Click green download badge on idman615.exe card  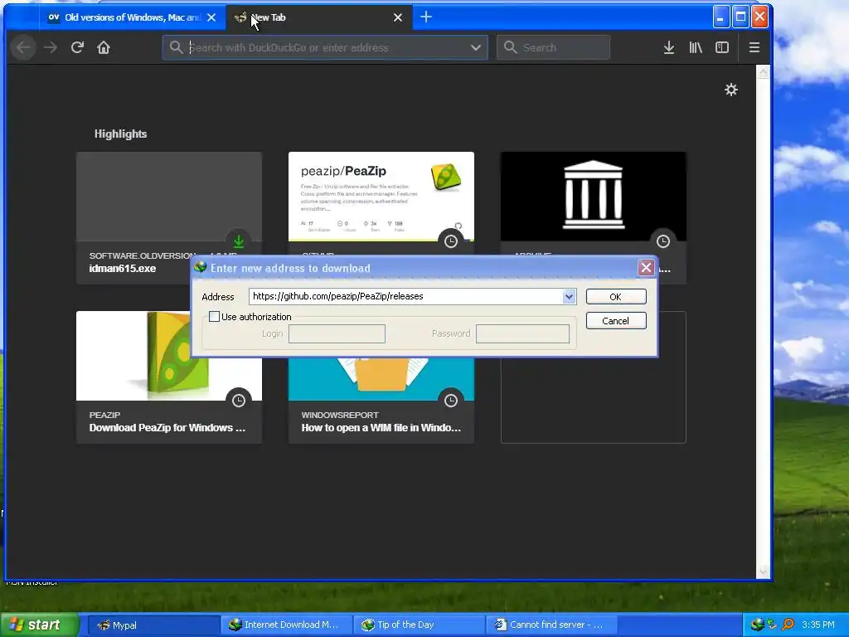[x=239, y=241]
